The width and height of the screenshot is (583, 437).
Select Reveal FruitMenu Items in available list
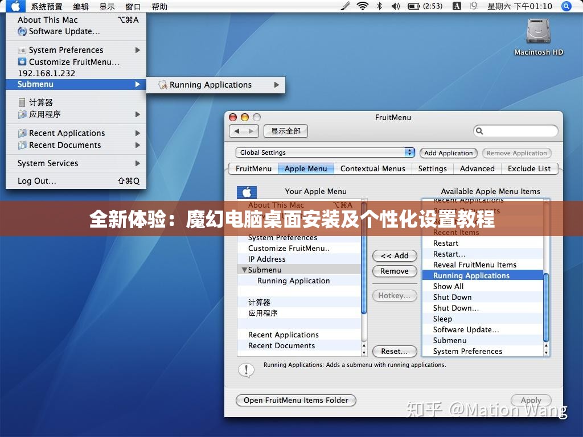coord(483,265)
